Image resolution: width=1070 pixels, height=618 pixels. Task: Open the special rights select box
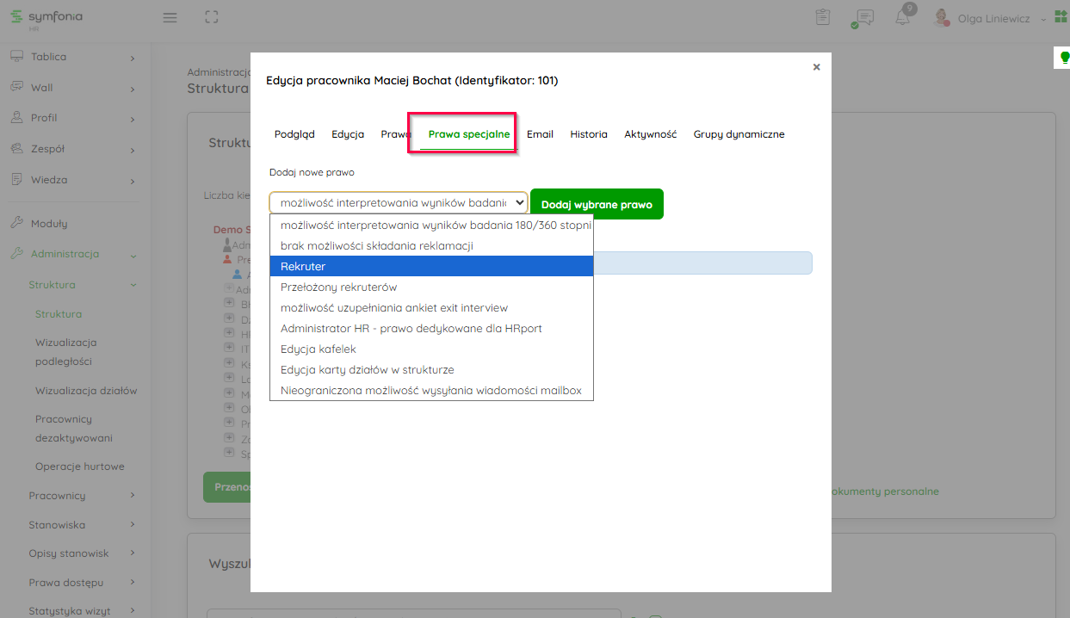pyautogui.click(x=398, y=203)
